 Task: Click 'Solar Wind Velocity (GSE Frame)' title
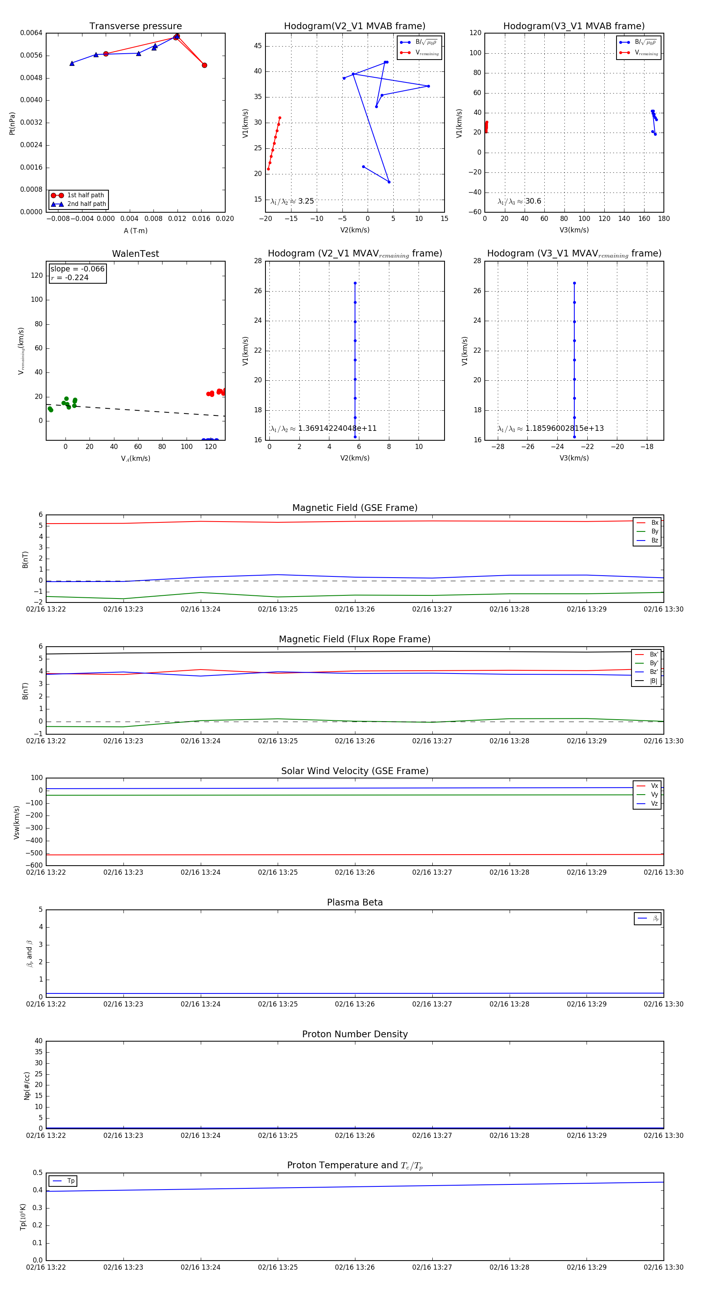click(x=355, y=771)
